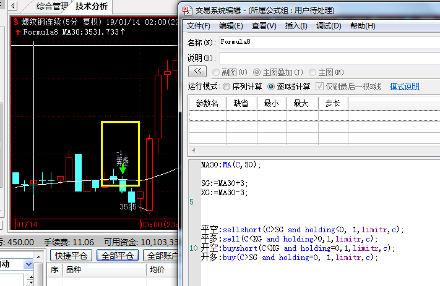Click the << collapse button
The width and height of the screenshot is (440, 286).
tap(197, 72)
